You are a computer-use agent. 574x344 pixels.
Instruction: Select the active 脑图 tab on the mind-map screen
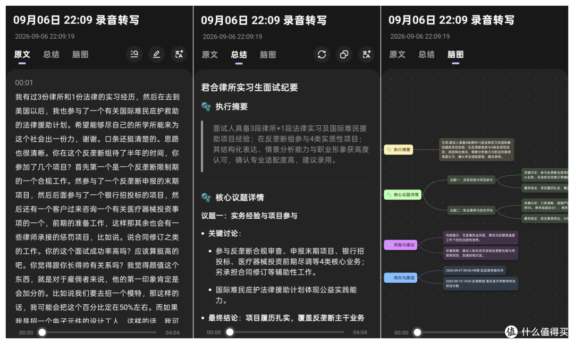pos(455,55)
